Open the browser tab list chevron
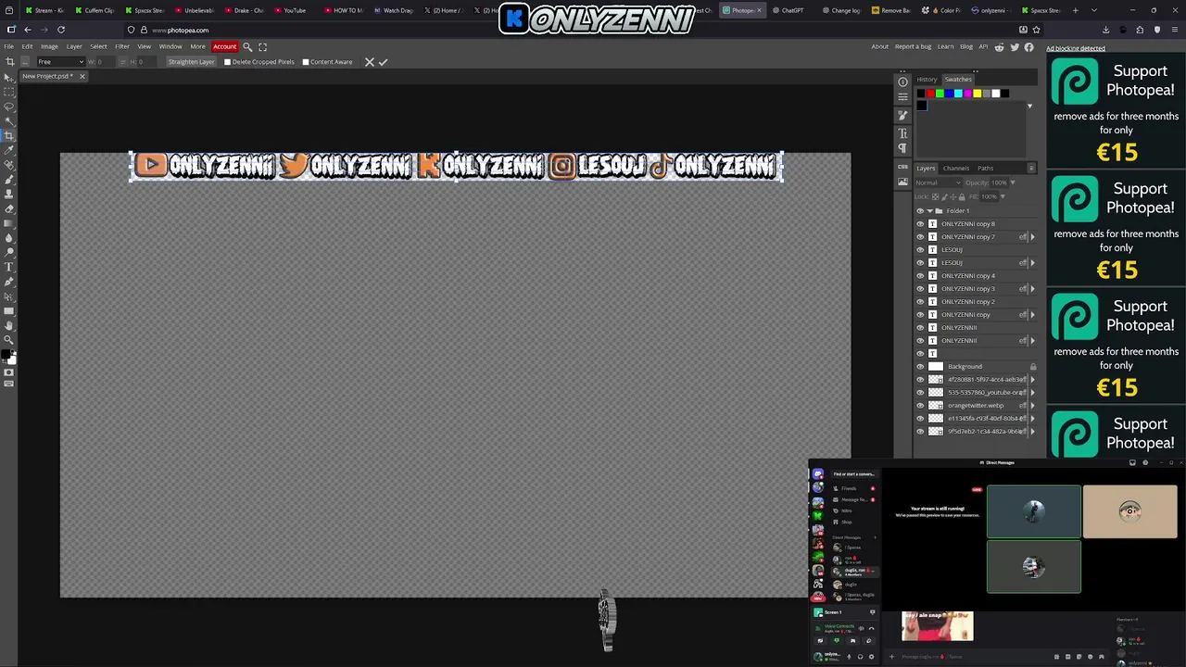 pyautogui.click(x=1094, y=10)
